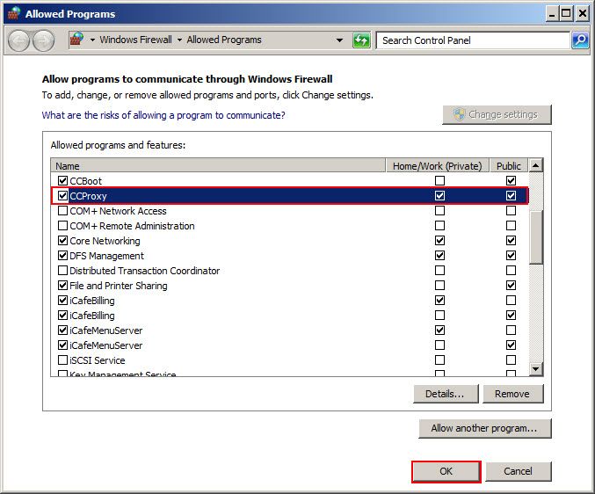Screen dimensions: 595x494
Task: Open the risks of allowing a program link
Action: pyautogui.click(x=163, y=115)
